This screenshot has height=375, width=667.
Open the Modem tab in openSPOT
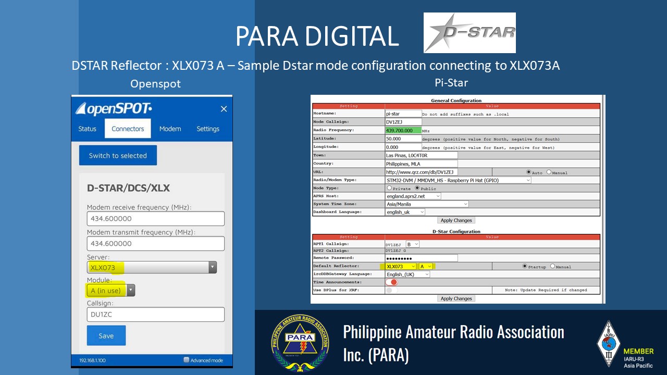tap(170, 129)
